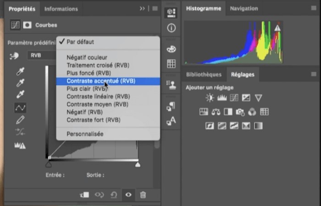
Task: Switch to the Informations tab
Action: (61, 9)
